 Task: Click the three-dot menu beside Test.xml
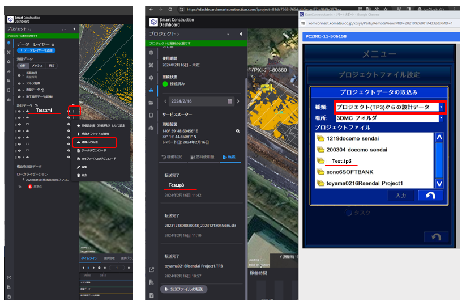click(x=72, y=111)
